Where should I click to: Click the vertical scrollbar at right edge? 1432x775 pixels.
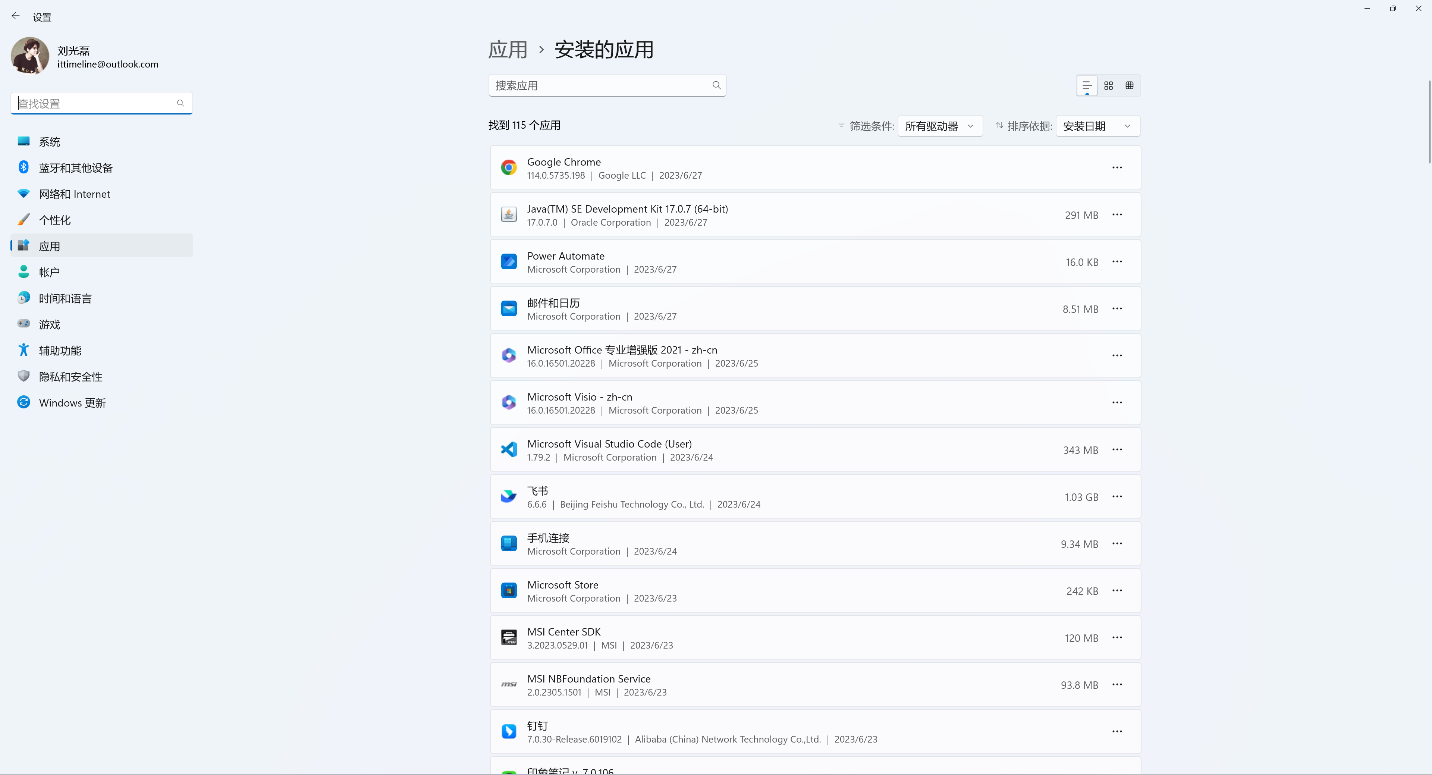pos(1429,122)
